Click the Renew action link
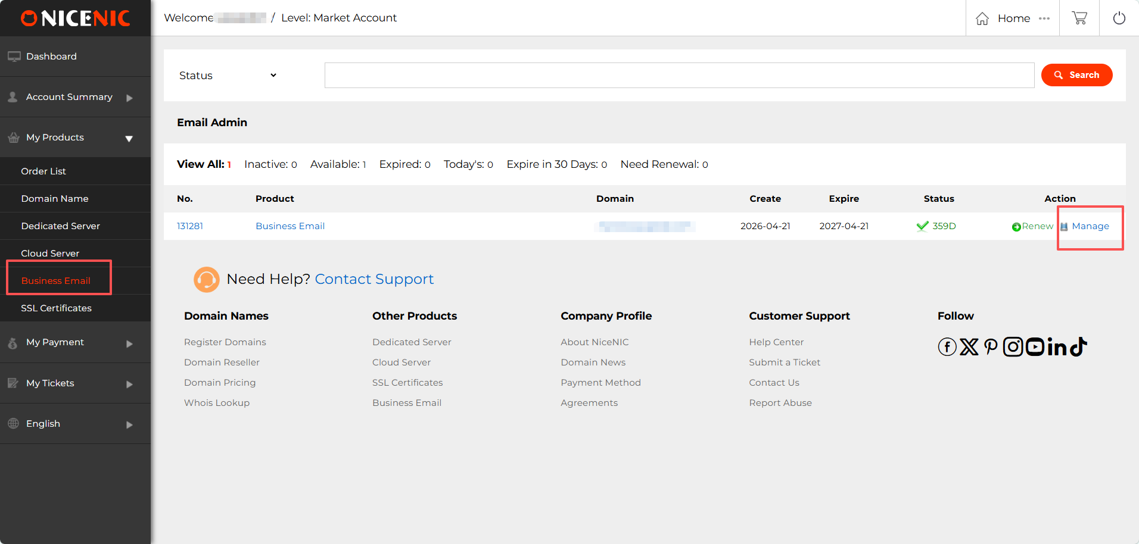The width and height of the screenshot is (1139, 544). click(1037, 226)
